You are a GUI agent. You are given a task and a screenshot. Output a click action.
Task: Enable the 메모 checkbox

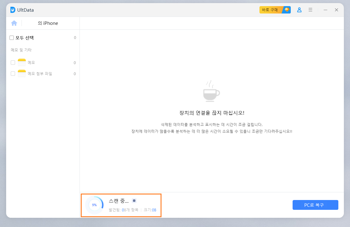13,62
